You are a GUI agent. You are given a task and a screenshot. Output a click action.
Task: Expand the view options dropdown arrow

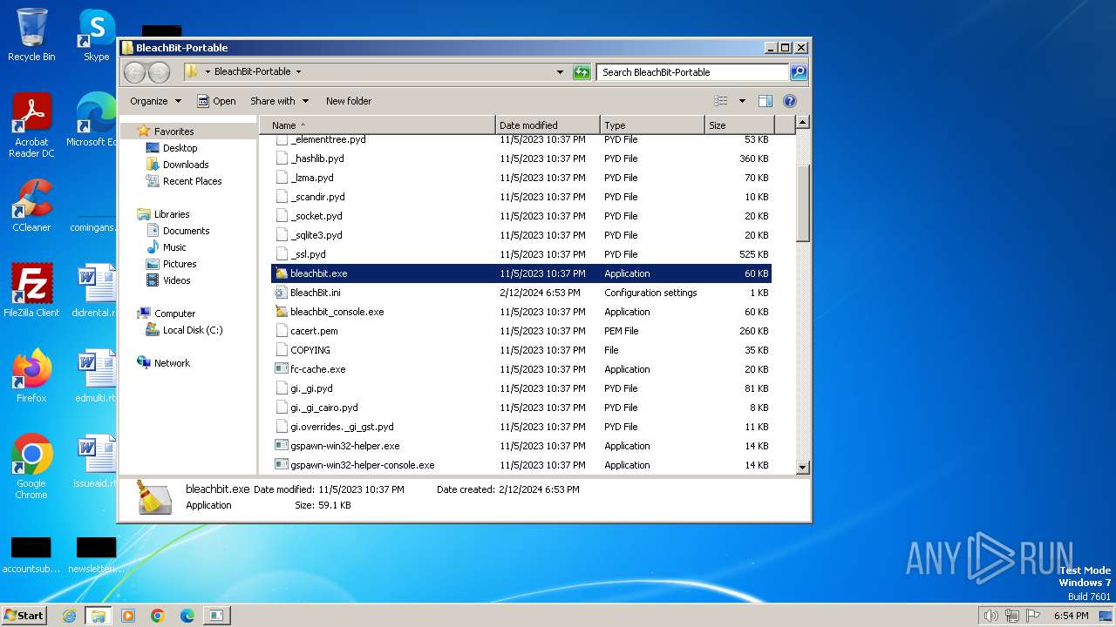click(x=742, y=101)
